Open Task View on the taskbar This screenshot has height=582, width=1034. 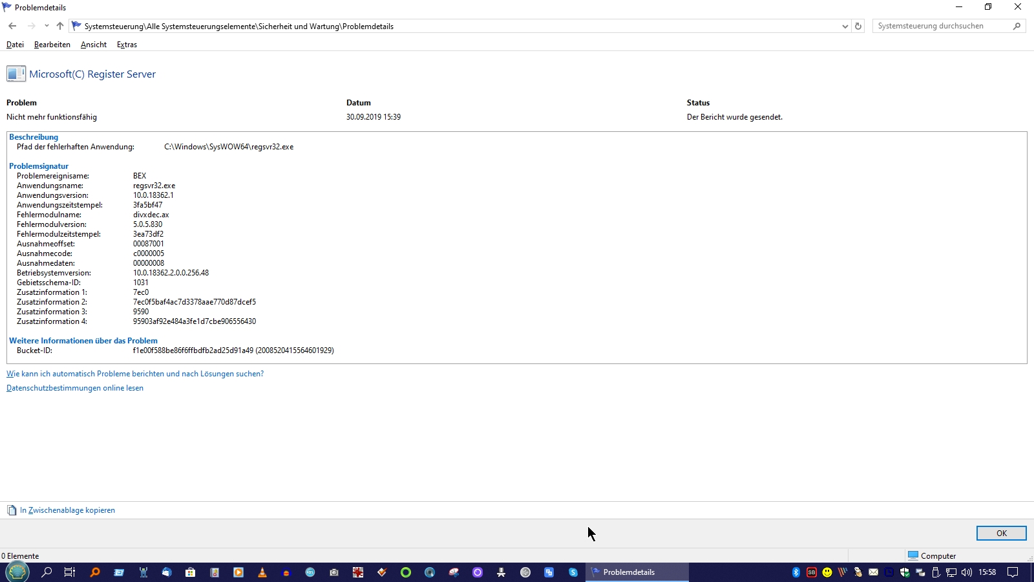point(70,572)
